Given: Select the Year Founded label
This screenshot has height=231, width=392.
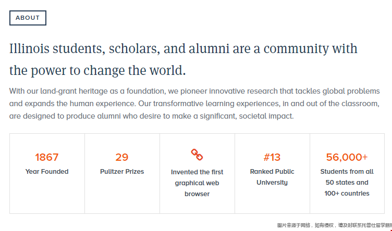Looking at the screenshot, I should click(x=47, y=171).
